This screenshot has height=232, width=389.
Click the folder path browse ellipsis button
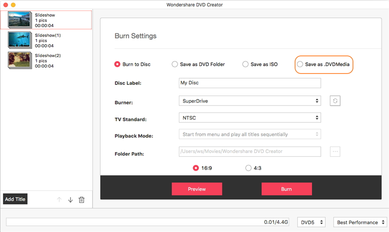335,152
